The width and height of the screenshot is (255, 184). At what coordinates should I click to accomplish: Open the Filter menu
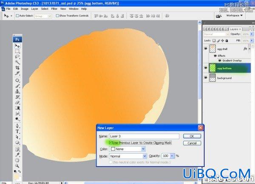pyautogui.click(x=54, y=9)
